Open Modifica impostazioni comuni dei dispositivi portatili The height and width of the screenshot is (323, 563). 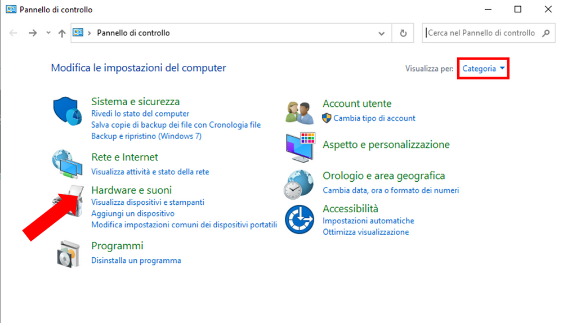coord(184,225)
